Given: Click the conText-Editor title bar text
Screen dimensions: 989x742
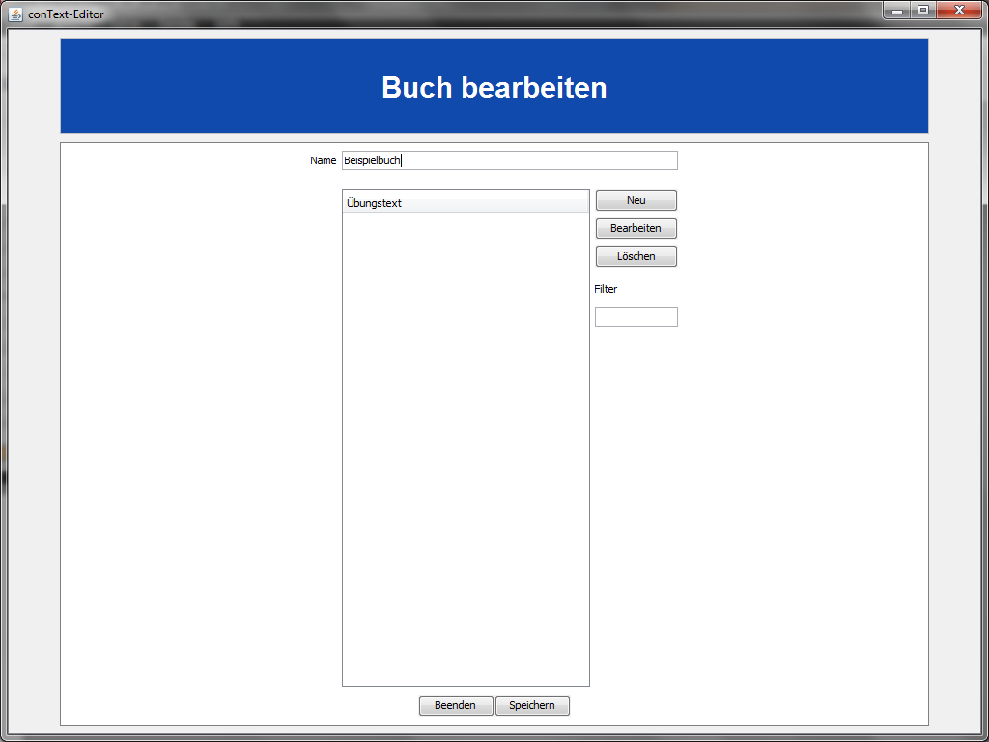Looking at the screenshot, I should pyautogui.click(x=66, y=14).
